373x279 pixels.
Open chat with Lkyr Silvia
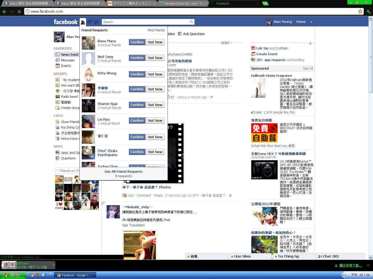click(x=250, y=256)
